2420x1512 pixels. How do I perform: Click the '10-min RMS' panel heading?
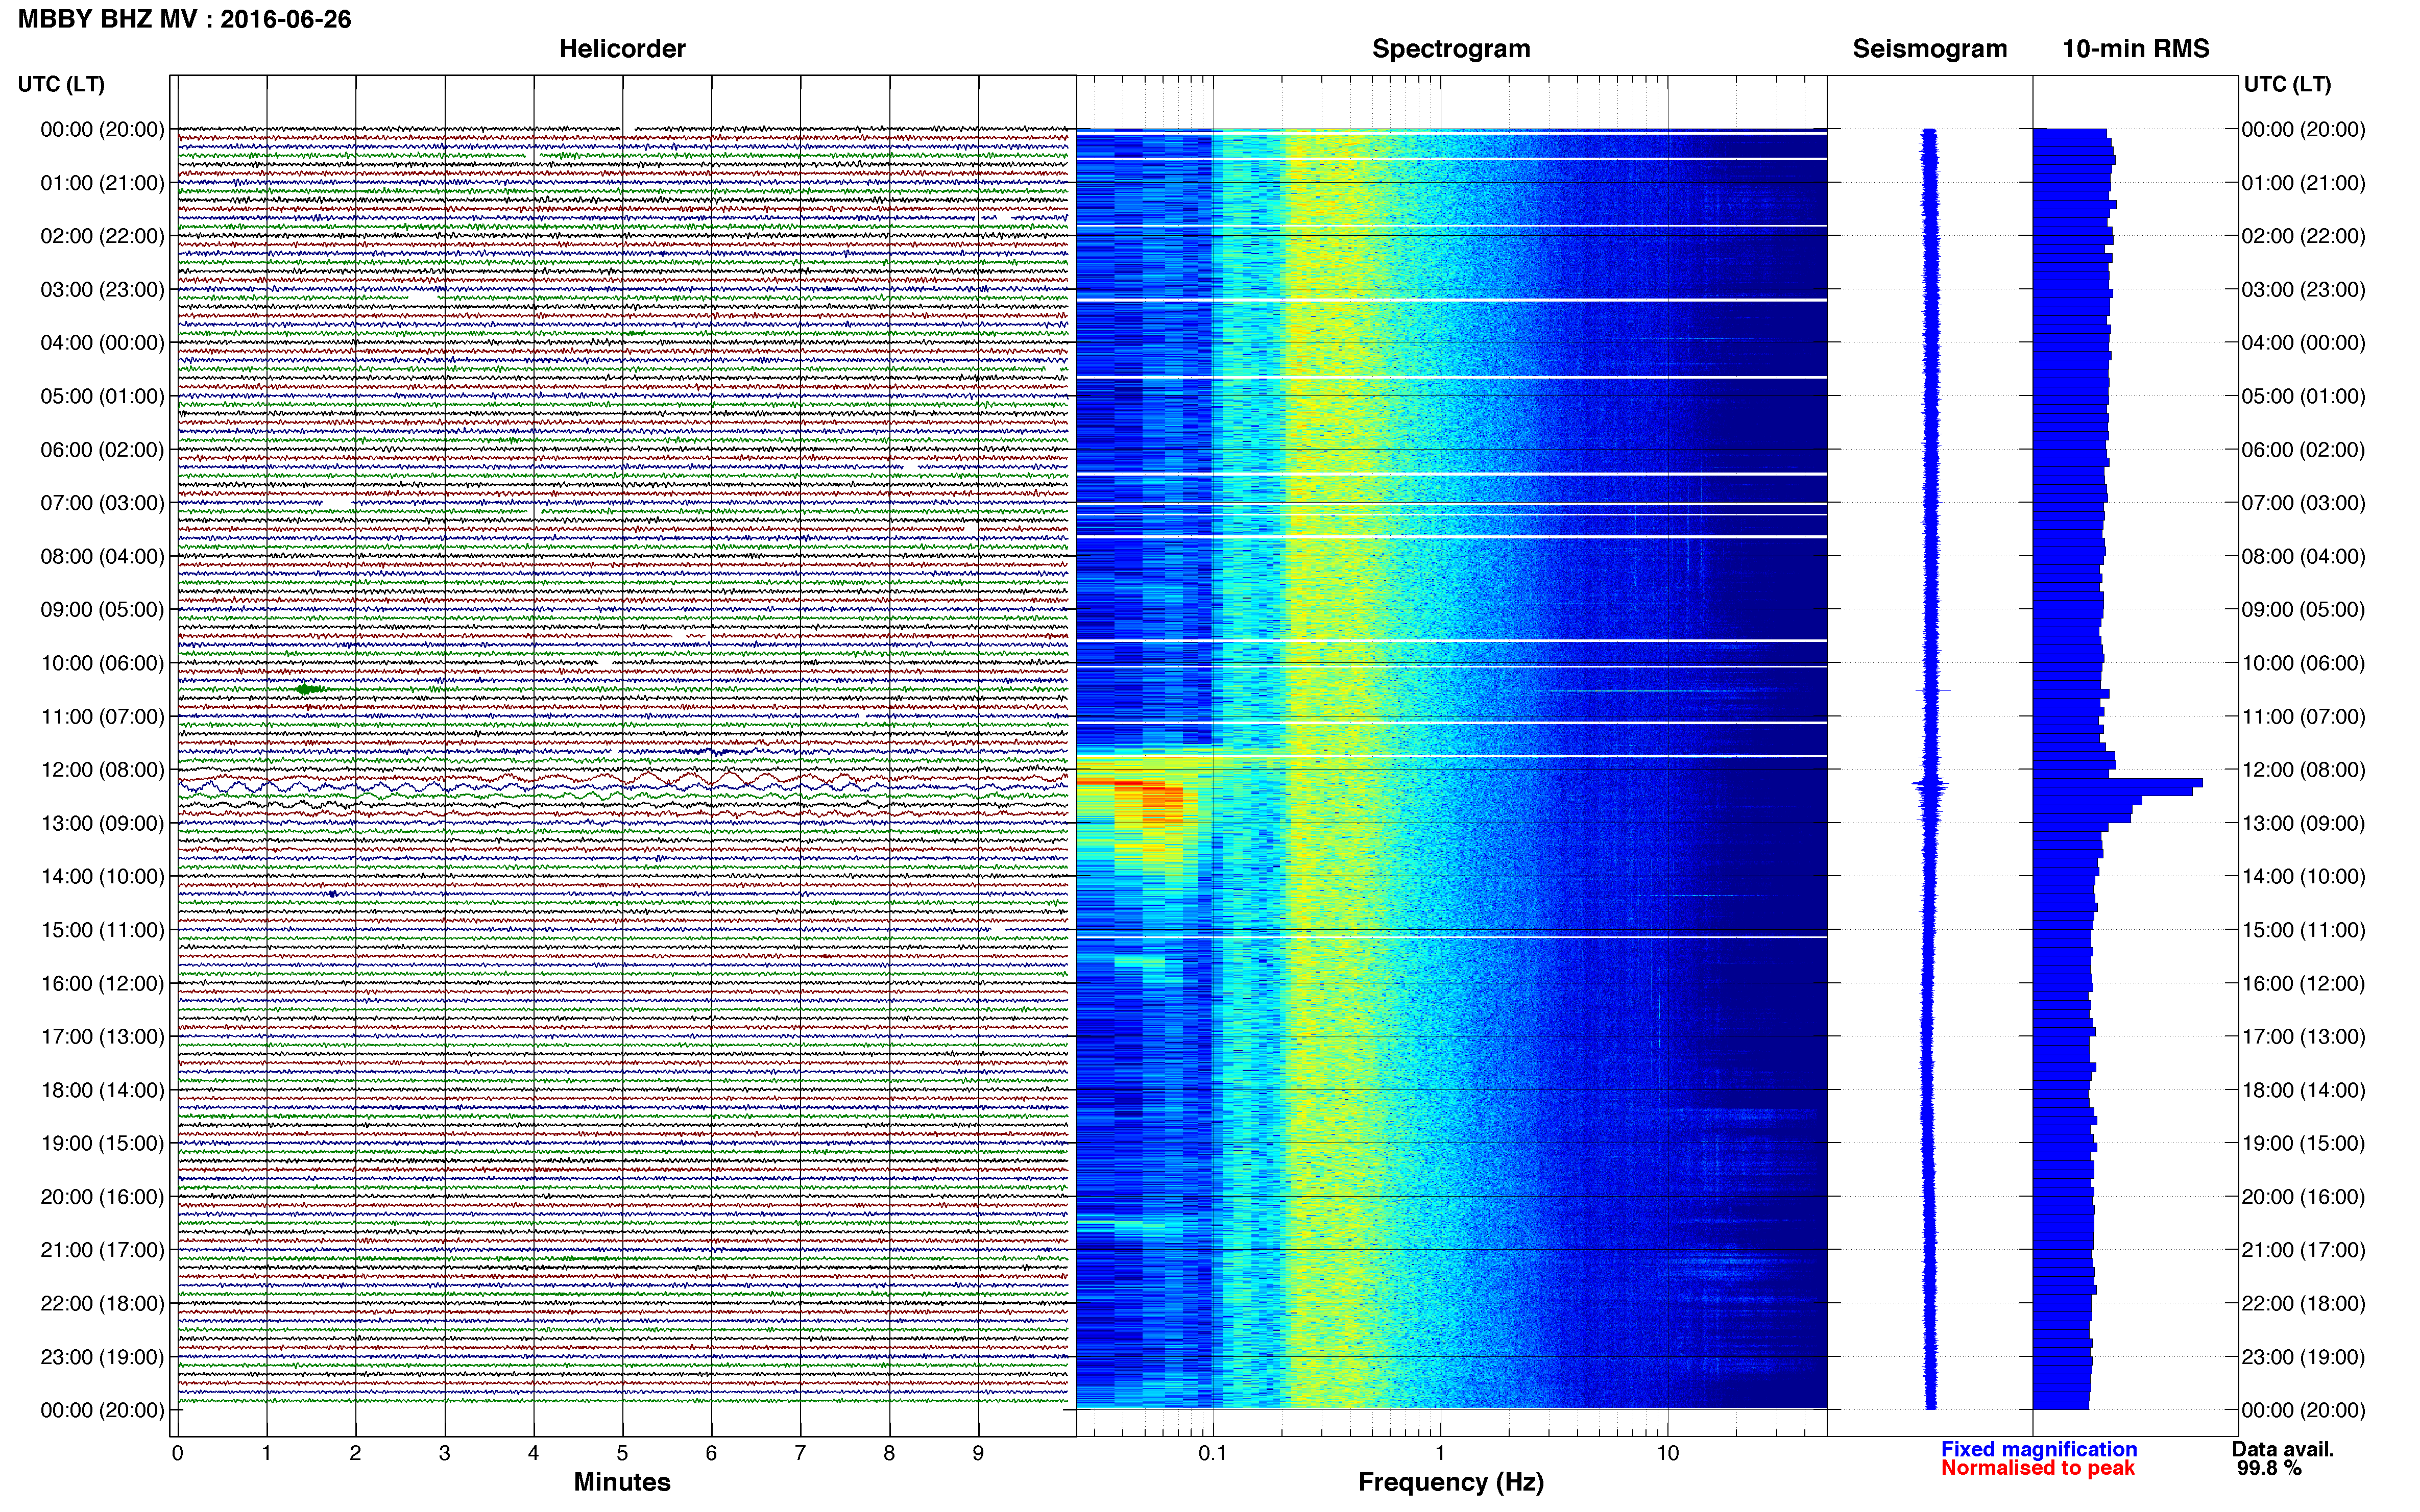2136,49
